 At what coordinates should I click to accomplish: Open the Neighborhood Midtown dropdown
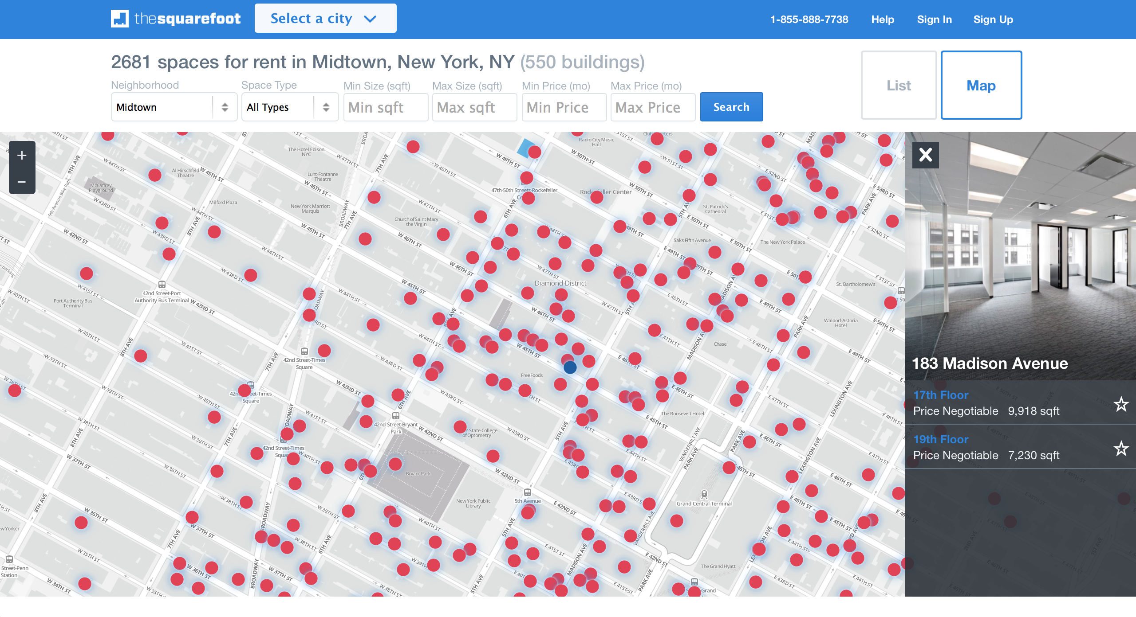[x=174, y=107]
